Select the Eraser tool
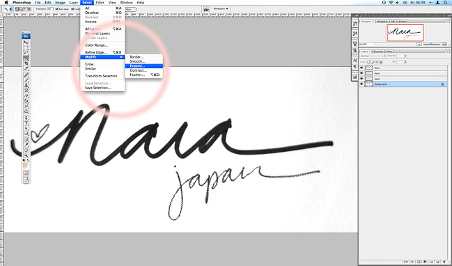452x266 pixels. pyautogui.click(x=26, y=95)
